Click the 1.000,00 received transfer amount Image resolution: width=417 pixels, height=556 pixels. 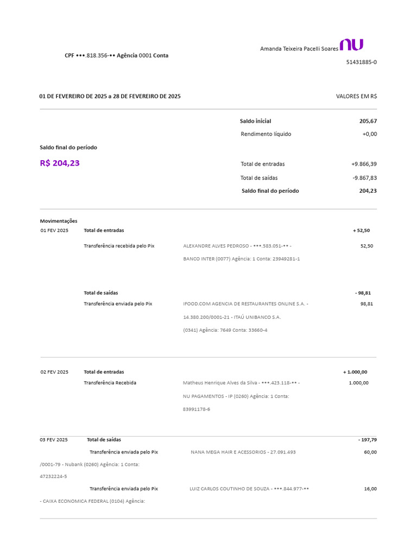coord(358,383)
